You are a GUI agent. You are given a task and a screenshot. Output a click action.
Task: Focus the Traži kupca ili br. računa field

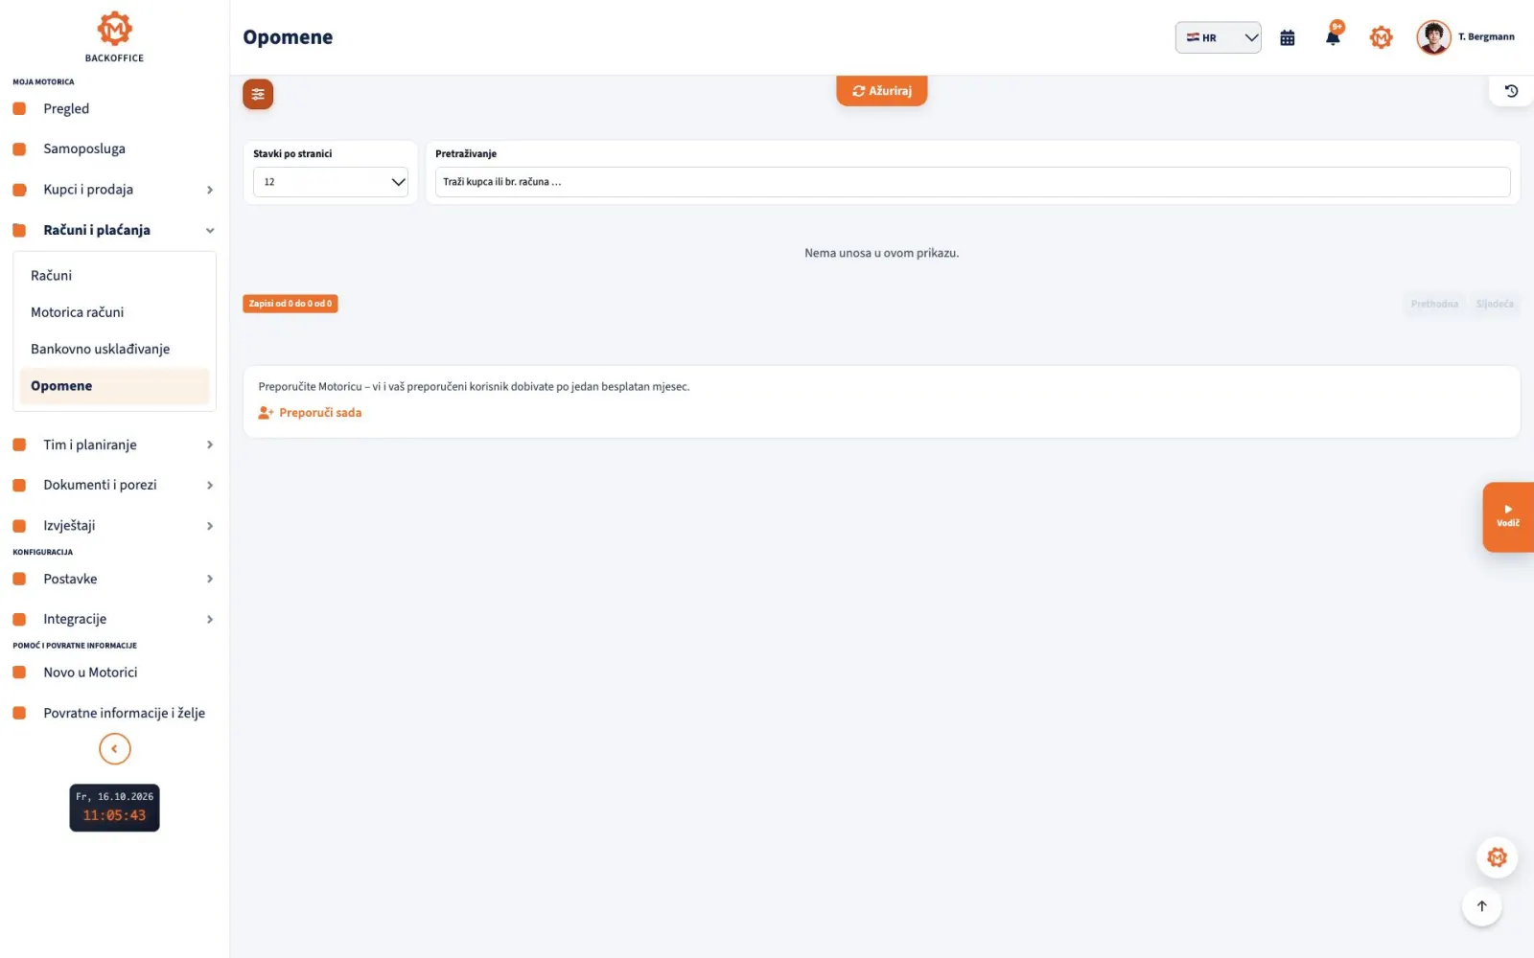click(972, 182)
